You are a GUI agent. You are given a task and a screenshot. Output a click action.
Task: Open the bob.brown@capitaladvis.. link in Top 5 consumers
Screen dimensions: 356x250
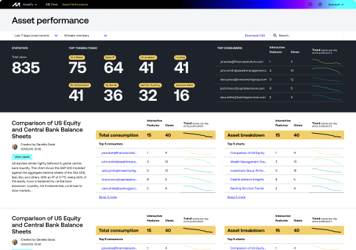coord(119,180)
